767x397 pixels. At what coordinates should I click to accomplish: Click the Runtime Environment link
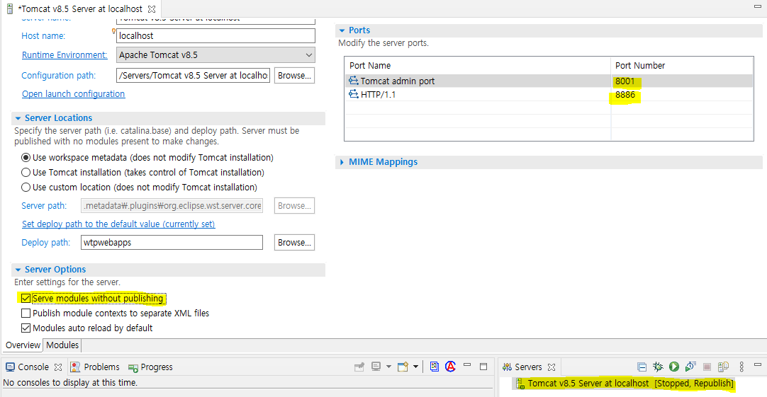65,55
